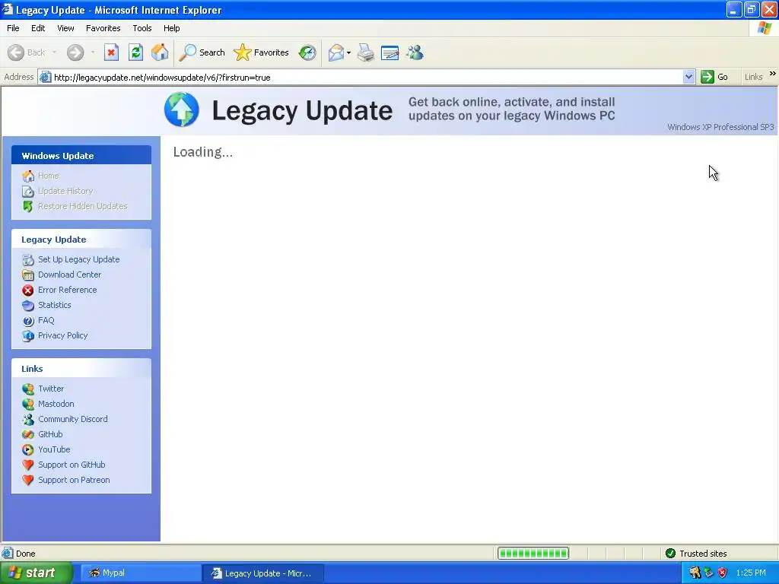This screenshot has width=779, height=584.
Task: Expand the Forward button history dropdown
Action: pyautogui.click(x=93, y=52)
